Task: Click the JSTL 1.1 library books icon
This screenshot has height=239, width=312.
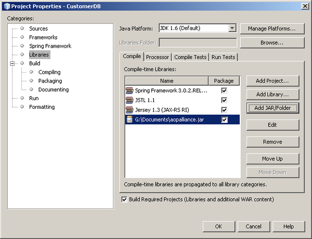Action: (129, 100)
